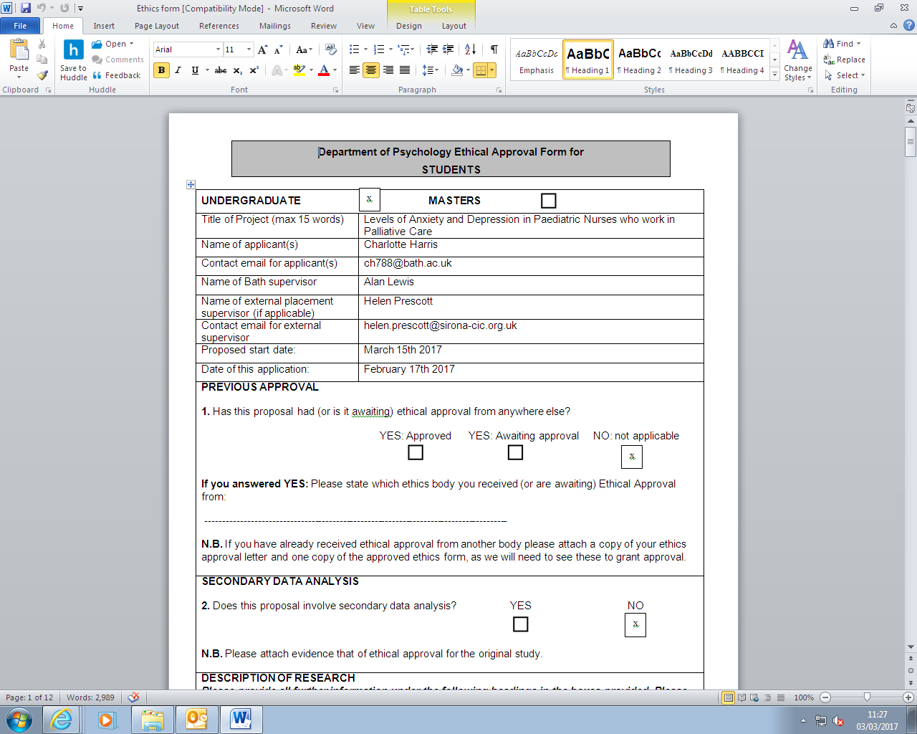Check the YES: Approved box
Viewport: 917px width, 734px height.
[416, 452]
